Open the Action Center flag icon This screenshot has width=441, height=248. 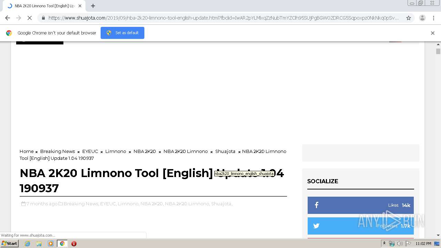pos(408,244)
